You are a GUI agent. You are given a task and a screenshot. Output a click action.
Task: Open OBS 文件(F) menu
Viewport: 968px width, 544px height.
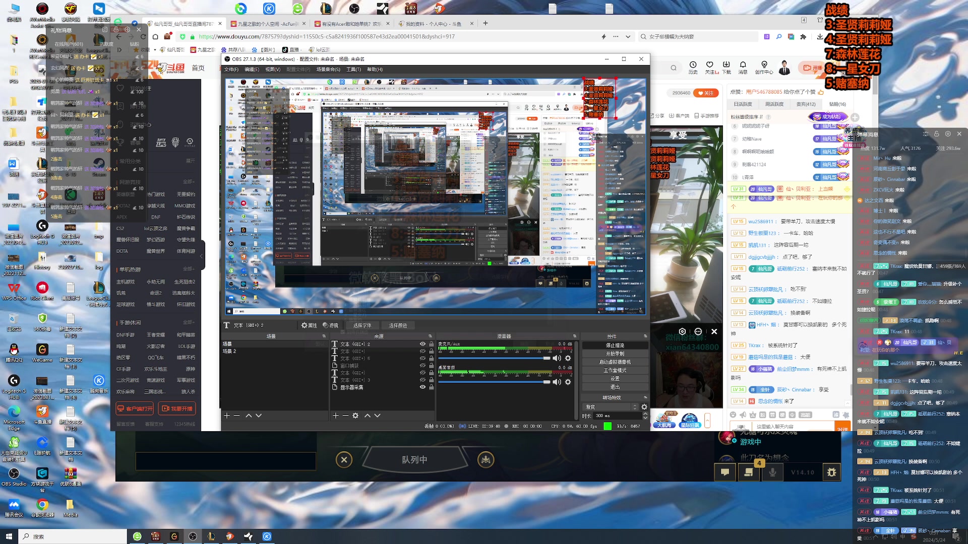(231, 70)
